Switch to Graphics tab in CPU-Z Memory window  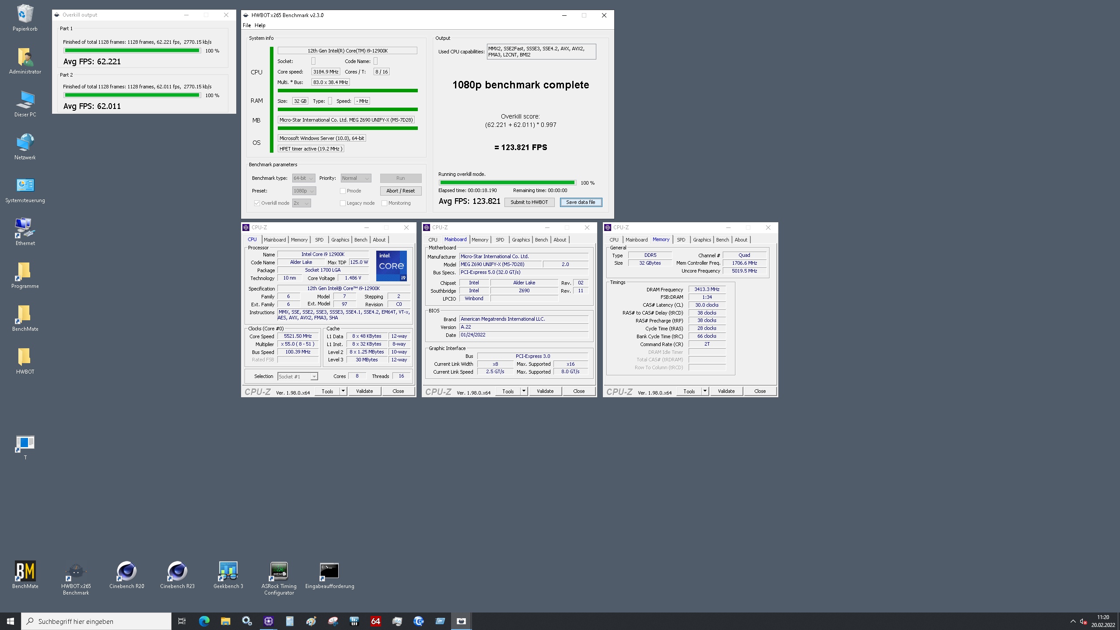coord(702,240)
